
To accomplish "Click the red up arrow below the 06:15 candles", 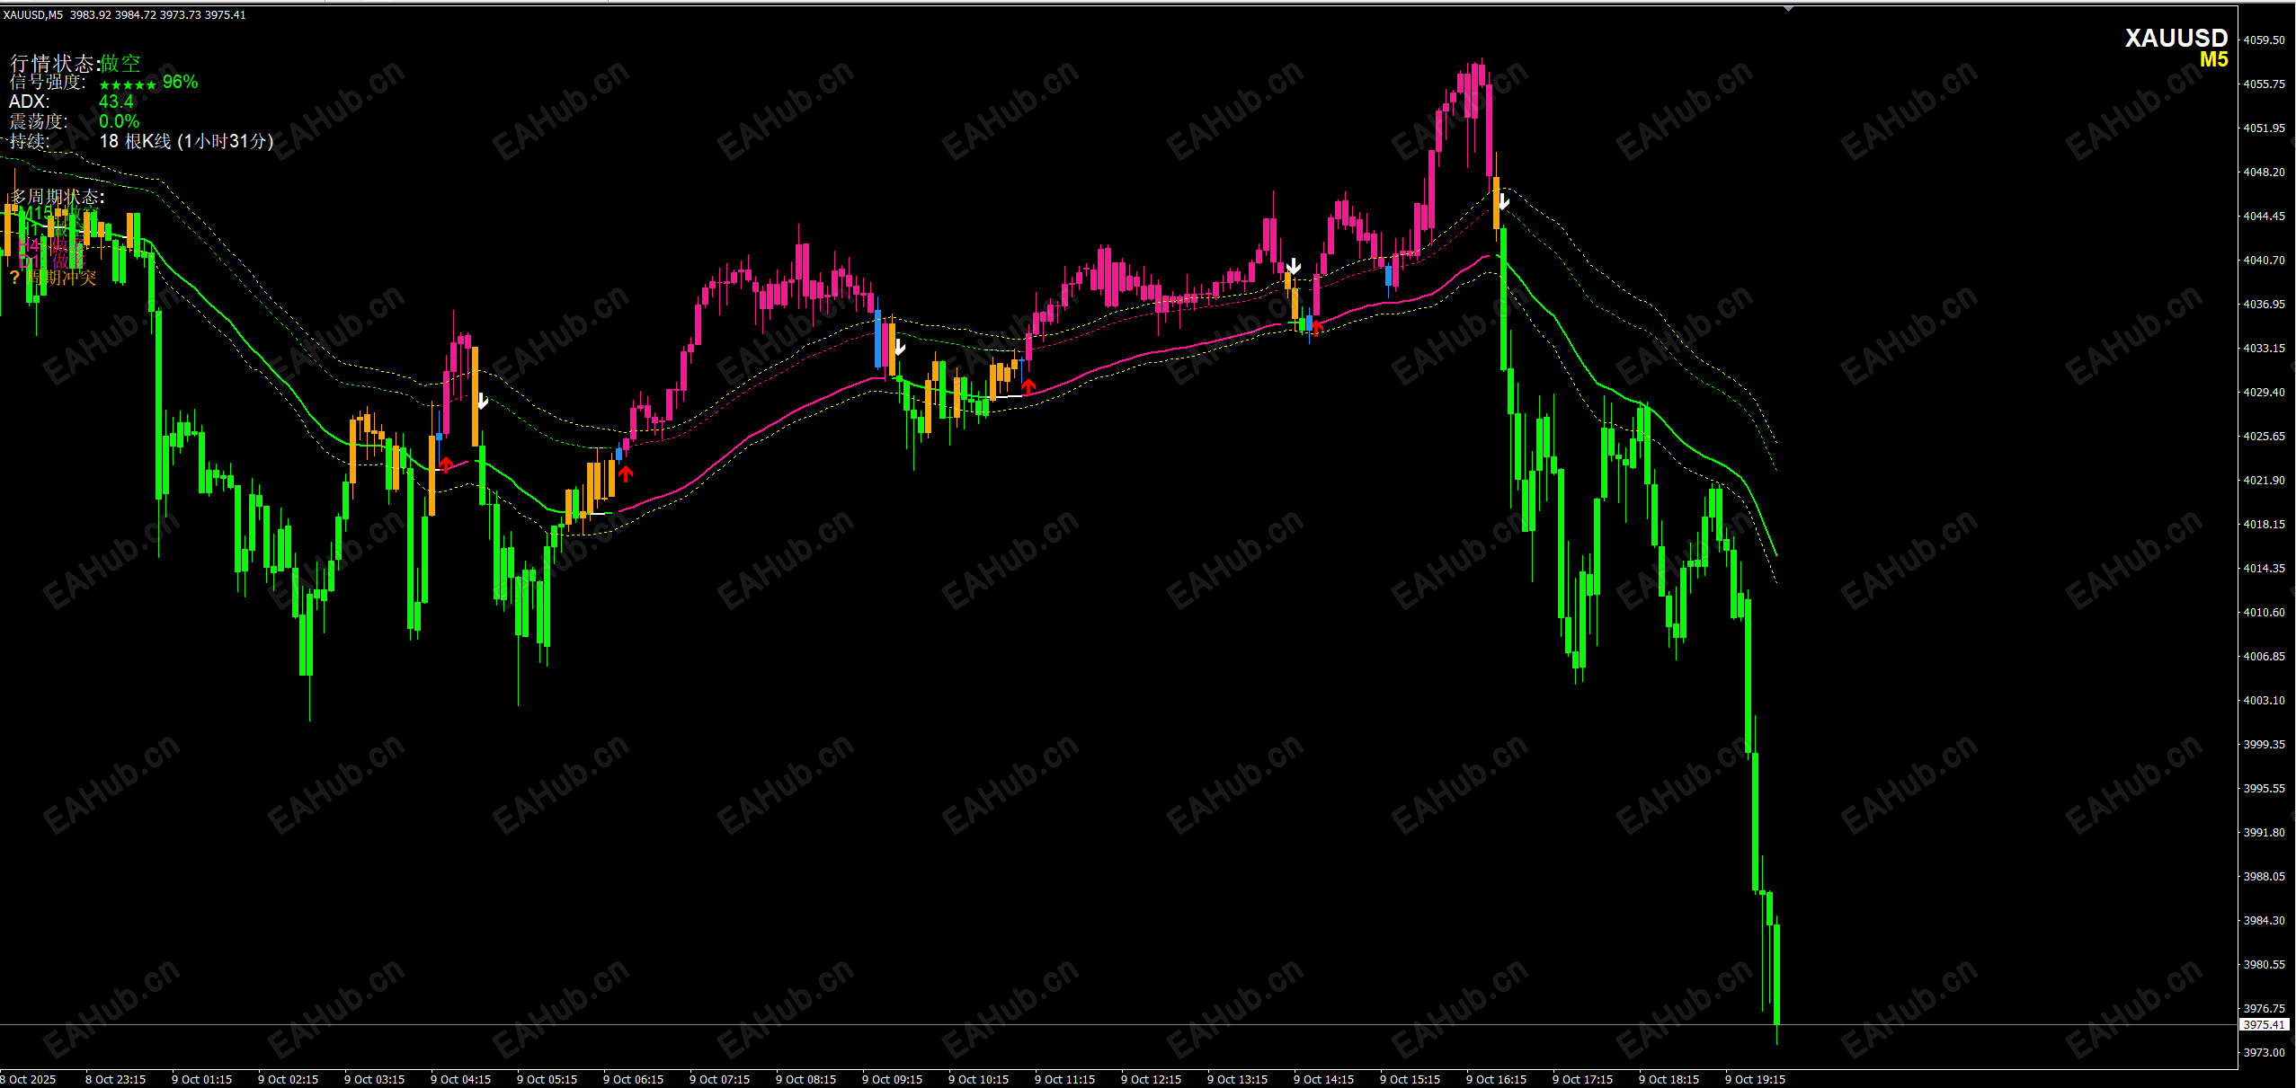I will (626, 473).
